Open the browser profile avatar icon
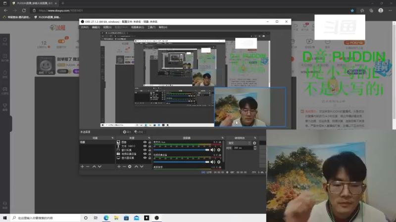 point(381,10)
